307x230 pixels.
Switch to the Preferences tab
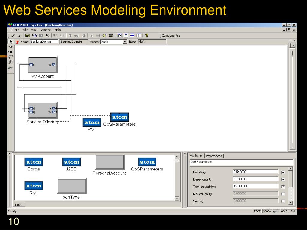(x=214, y=156)
